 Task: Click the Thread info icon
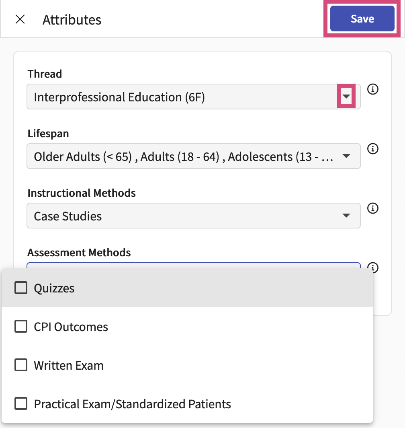point(372,89)
